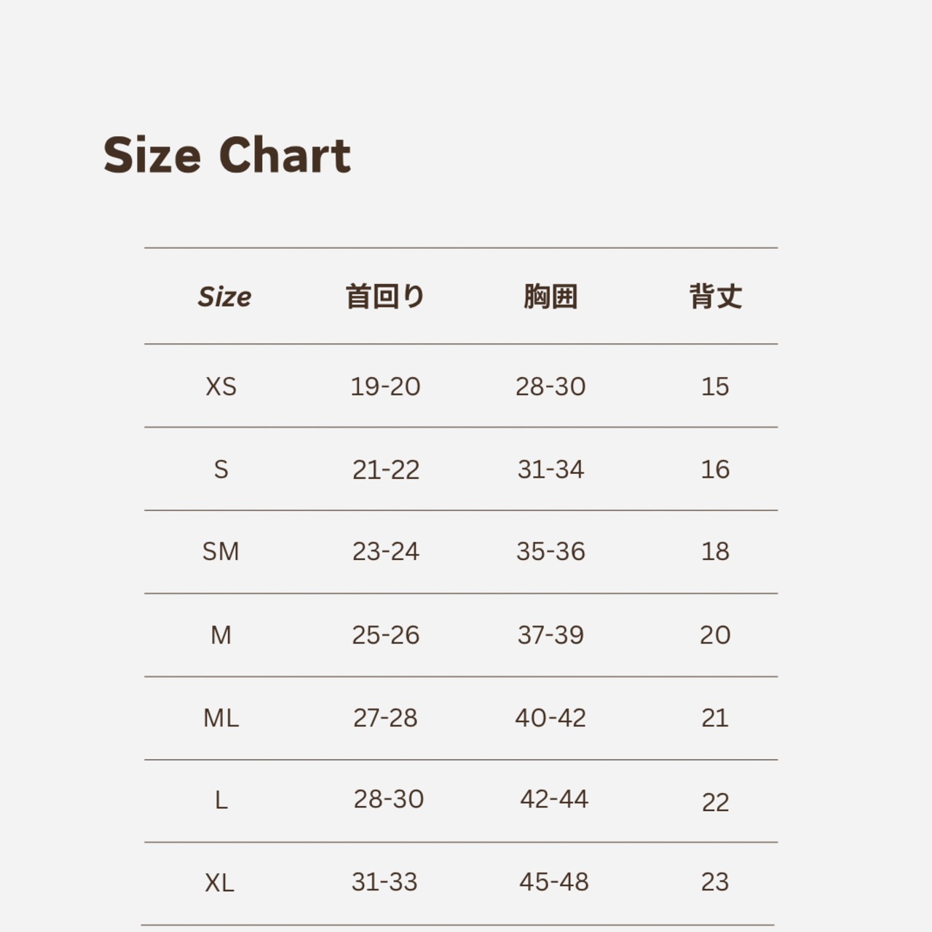The height and width of the screenshot is (932, 932).
Task: Select back length 20 in M row
Action: coord(715,635)
